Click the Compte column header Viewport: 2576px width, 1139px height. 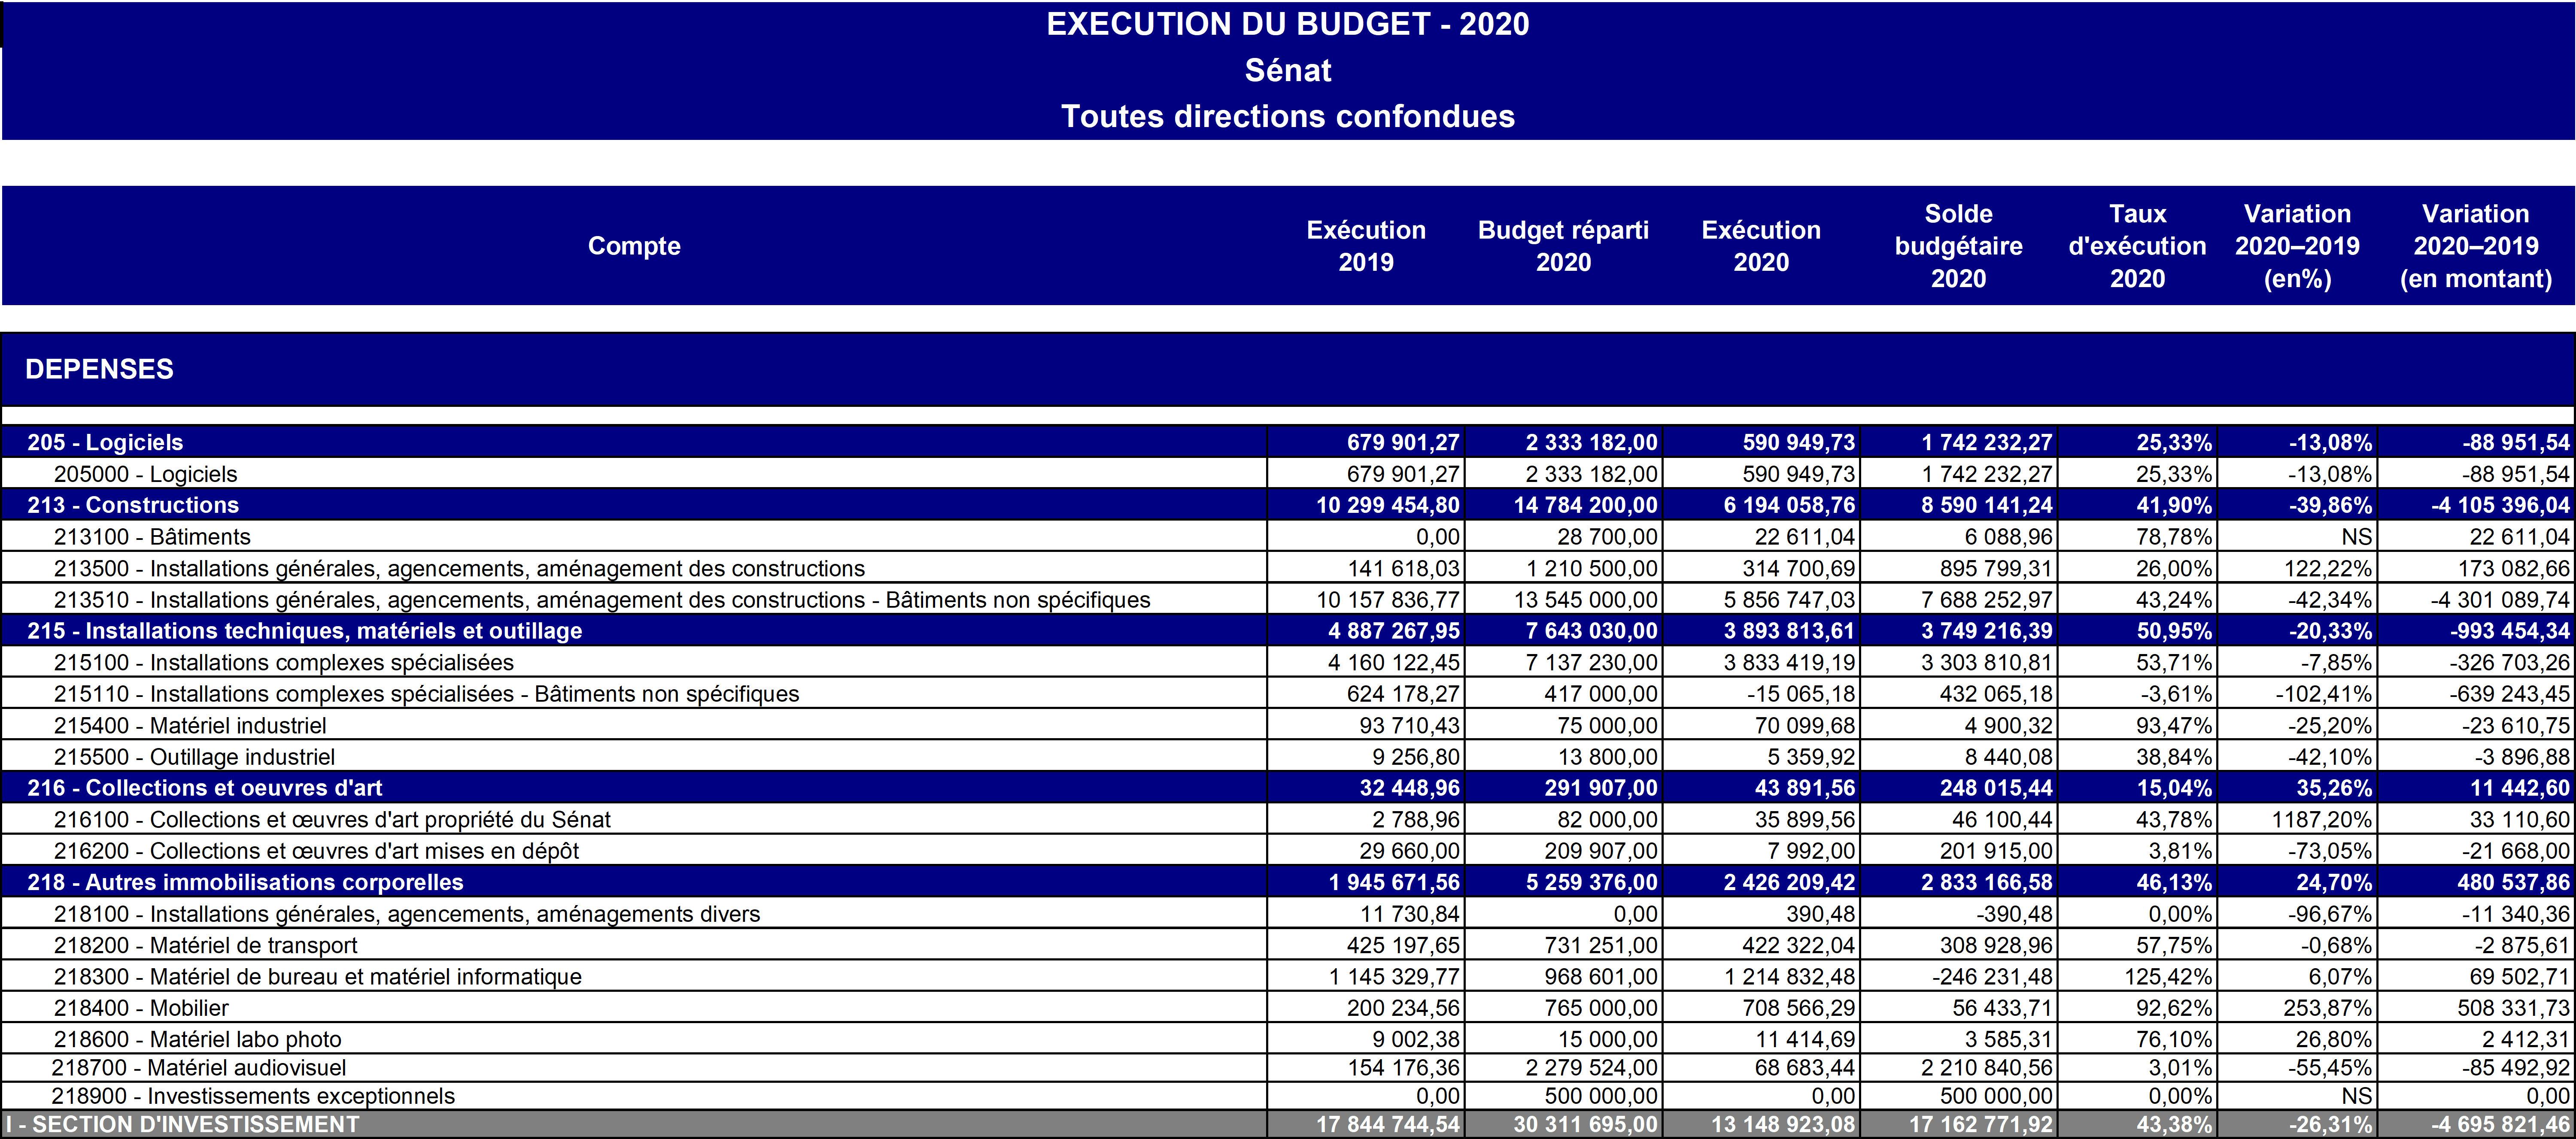[634, 246]
